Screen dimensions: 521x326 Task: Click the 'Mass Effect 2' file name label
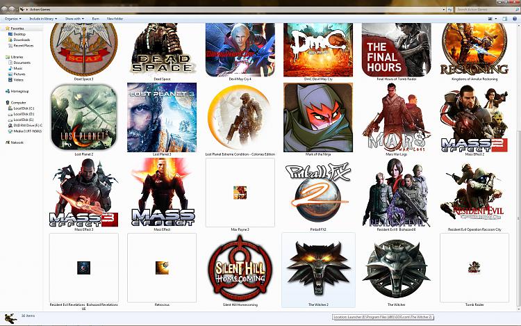point(474,154)
